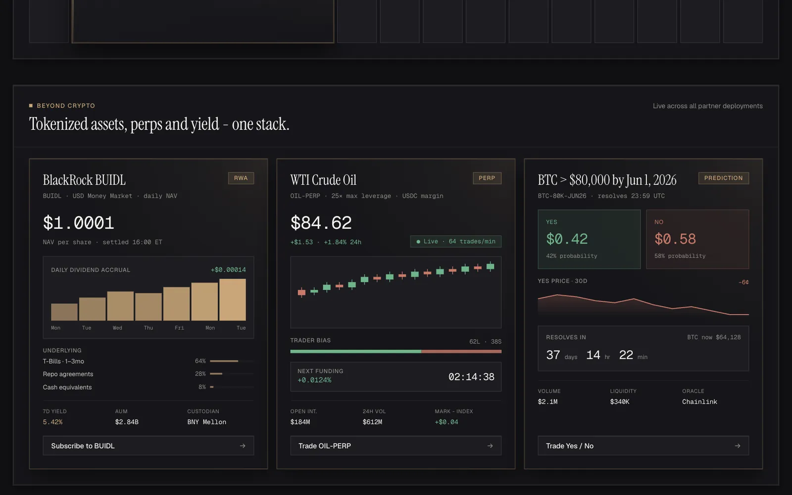Image resolution: width=792 pixels, height=495 pixels.
Task: Click the BEYOND CRYPTO section label
Action: click(66, 106)
